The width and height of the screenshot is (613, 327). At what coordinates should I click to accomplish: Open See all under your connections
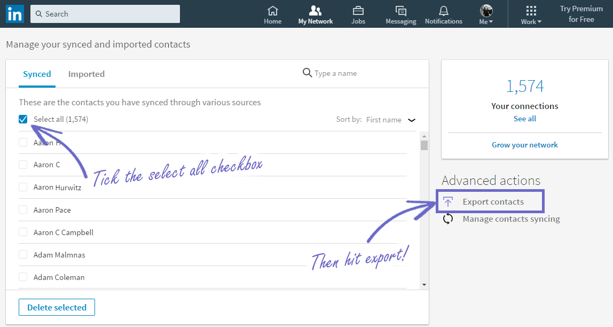coord(524,118)
